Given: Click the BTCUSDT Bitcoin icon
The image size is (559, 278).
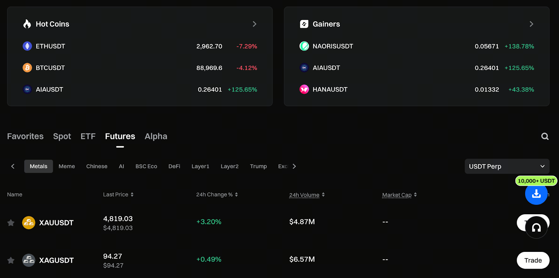Looking at the screenshot, I should point(27,68).
